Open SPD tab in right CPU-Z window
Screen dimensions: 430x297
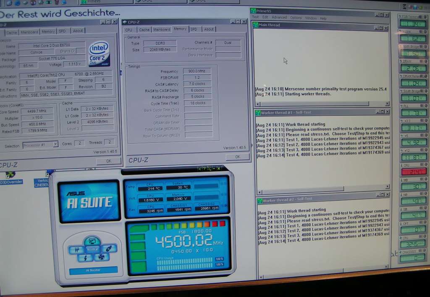[194, 29]
